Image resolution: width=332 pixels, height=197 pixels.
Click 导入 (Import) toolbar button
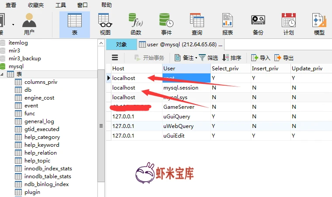click(x=261, y=58)
